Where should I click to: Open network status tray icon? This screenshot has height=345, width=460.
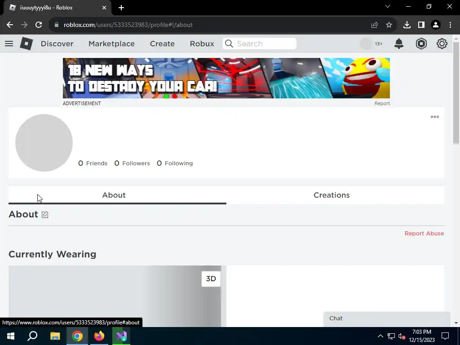391,336
